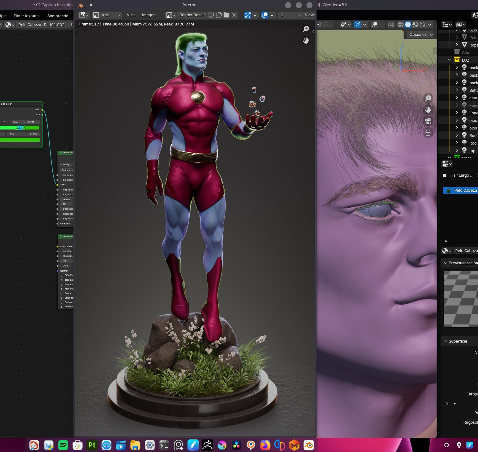Switch to the Sombreado workspace tab
The width and height of the screenshot is (478, 452).
57,16
